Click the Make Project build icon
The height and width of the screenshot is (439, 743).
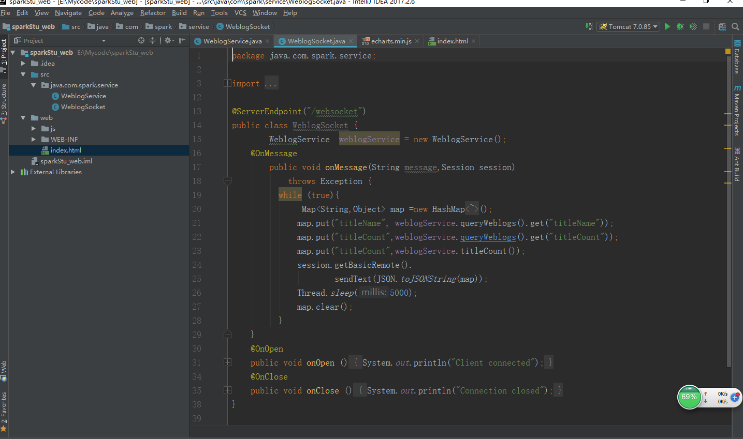click(x=589, y=26)
